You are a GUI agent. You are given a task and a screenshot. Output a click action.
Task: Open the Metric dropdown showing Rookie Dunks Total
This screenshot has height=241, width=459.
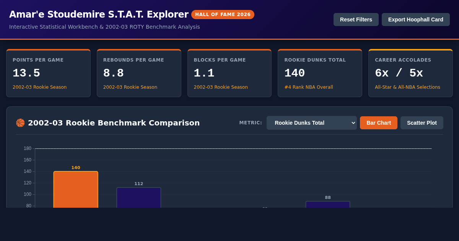[x=312, y=123]
